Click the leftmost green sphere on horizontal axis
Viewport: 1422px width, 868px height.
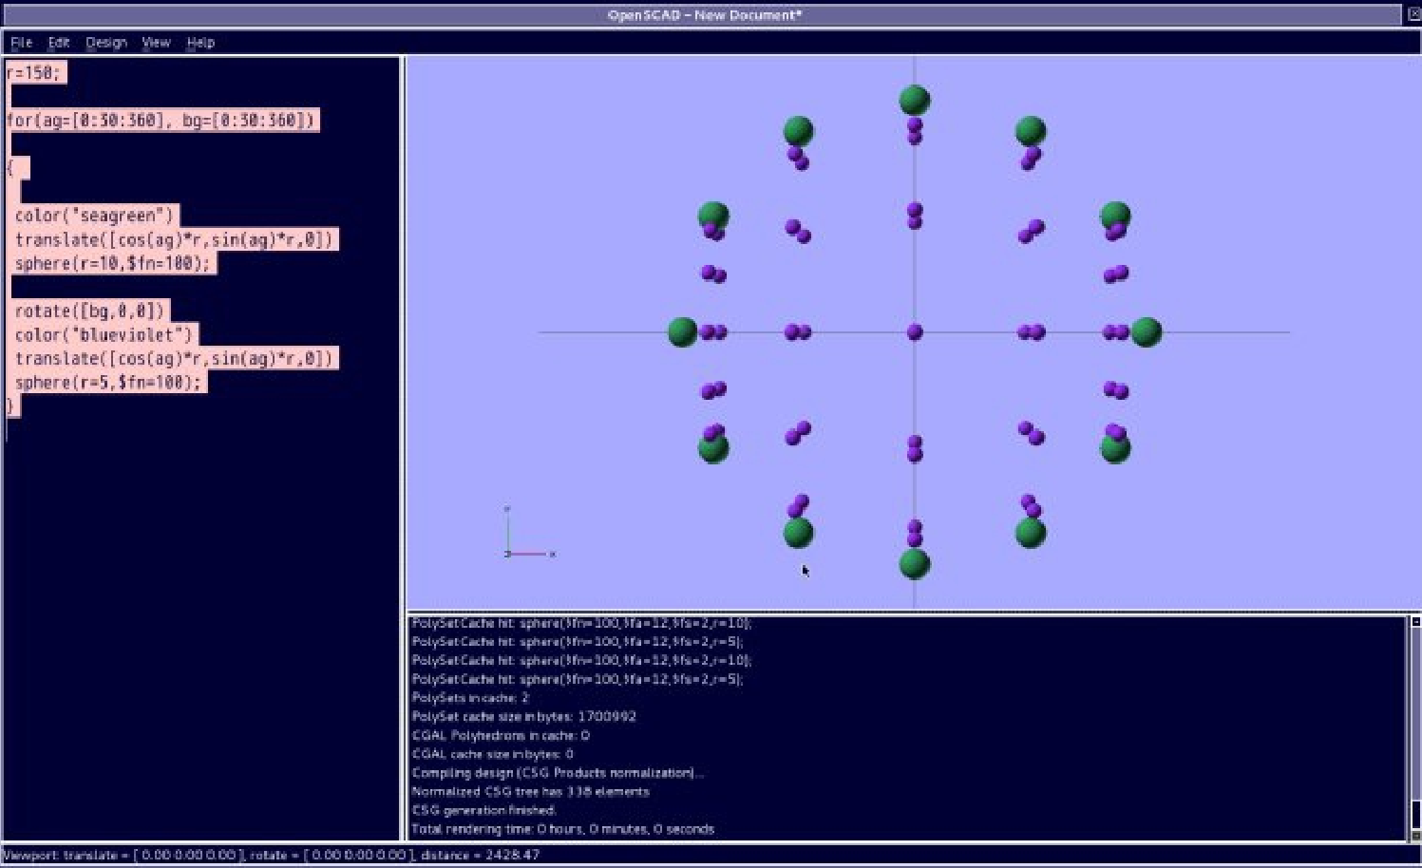(682, 332)
